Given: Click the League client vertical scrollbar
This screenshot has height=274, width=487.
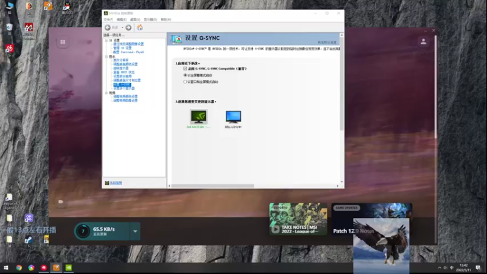Looking at the screenshot, I should click(436, 87).
